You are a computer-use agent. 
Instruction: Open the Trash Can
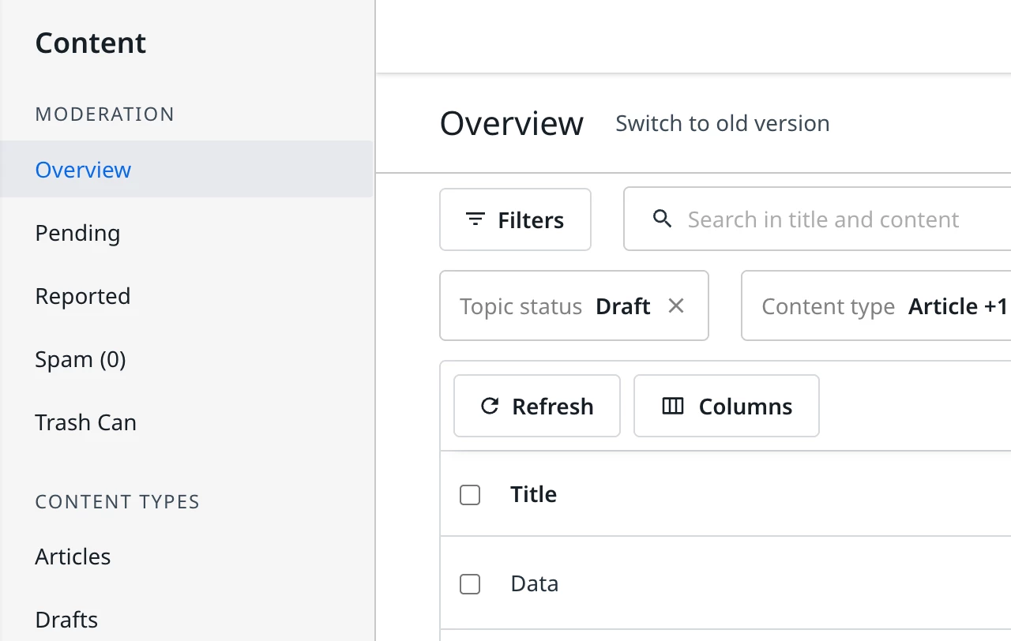point(85,422)
